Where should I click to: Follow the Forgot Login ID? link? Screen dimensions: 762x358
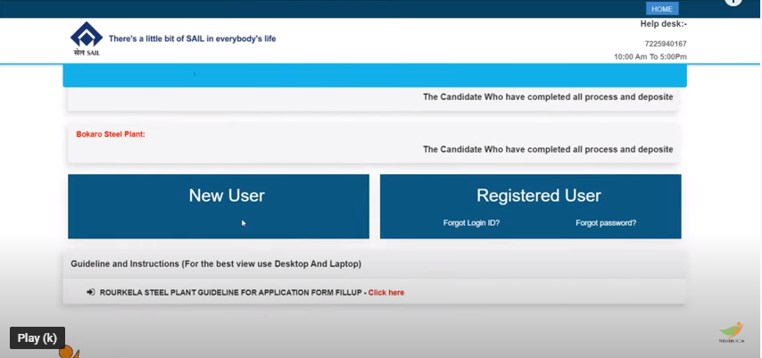(x=471, y=223)
